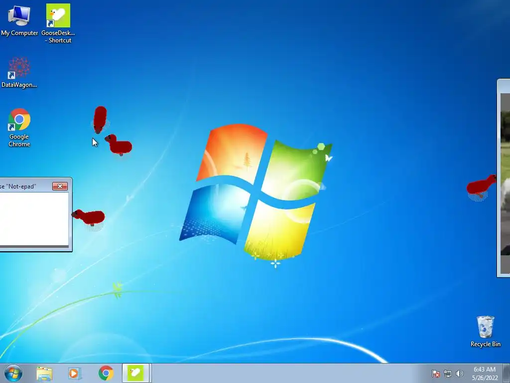Select the My Computer desktop icon
This screenshot has height=383, width=510.
click(19, 20)
